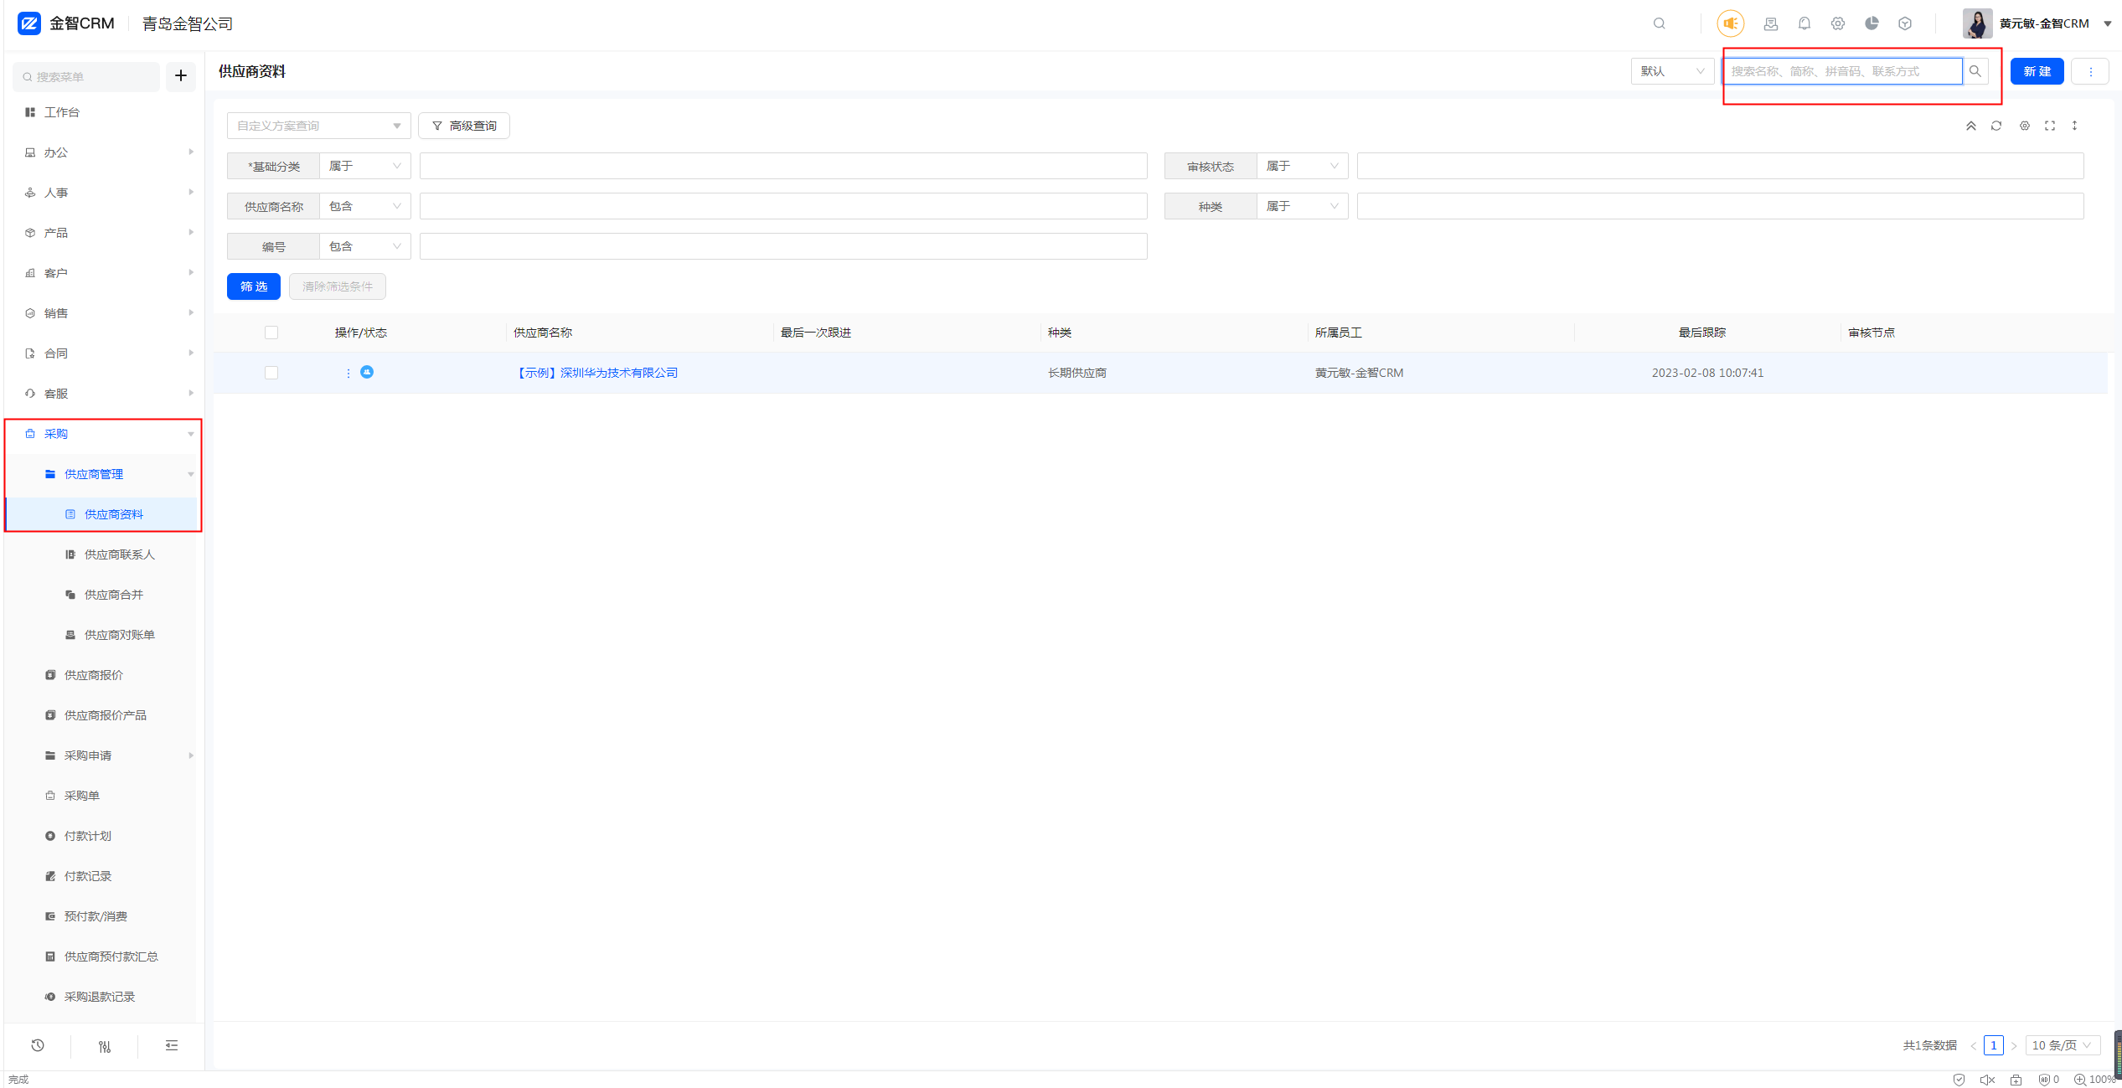Click the 金智CRM logo icon

[29, 23]
